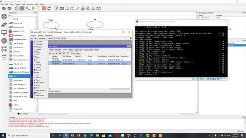The height and width of the screenshot is (138, 246).
Task: Browse end devices monitor icon
Action: (x=4, y=33)
